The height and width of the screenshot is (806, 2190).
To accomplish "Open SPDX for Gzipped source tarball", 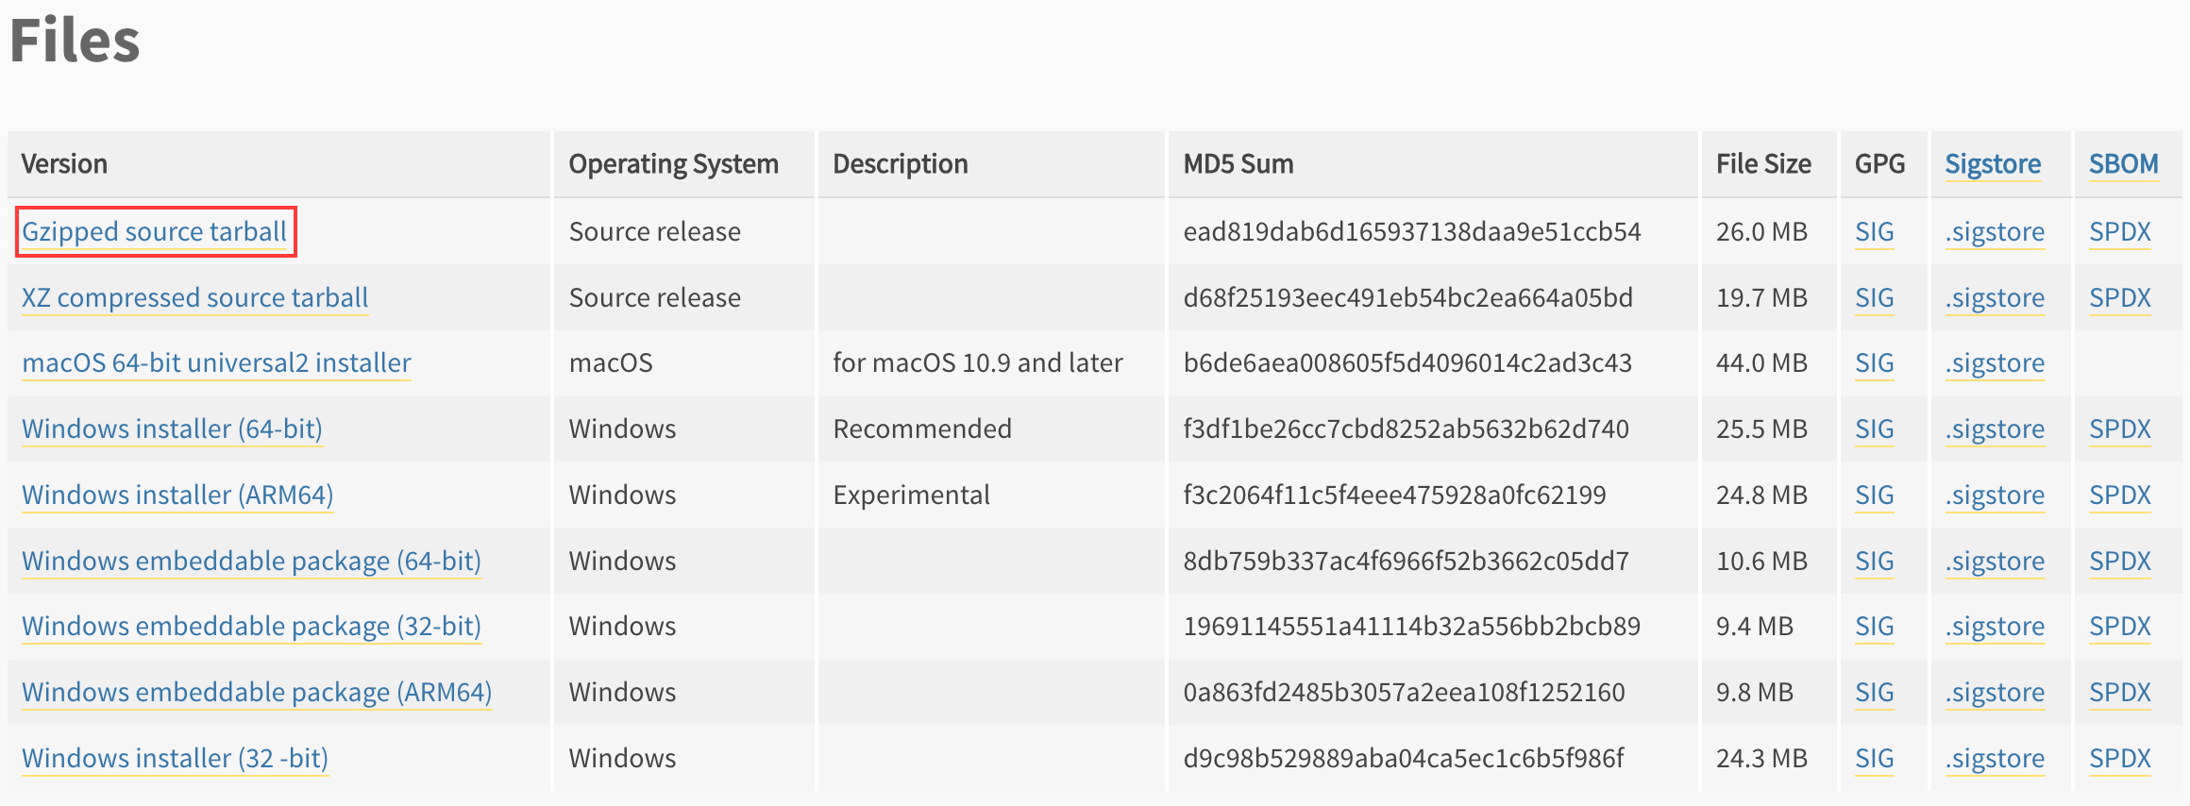I will (2119, 232).
